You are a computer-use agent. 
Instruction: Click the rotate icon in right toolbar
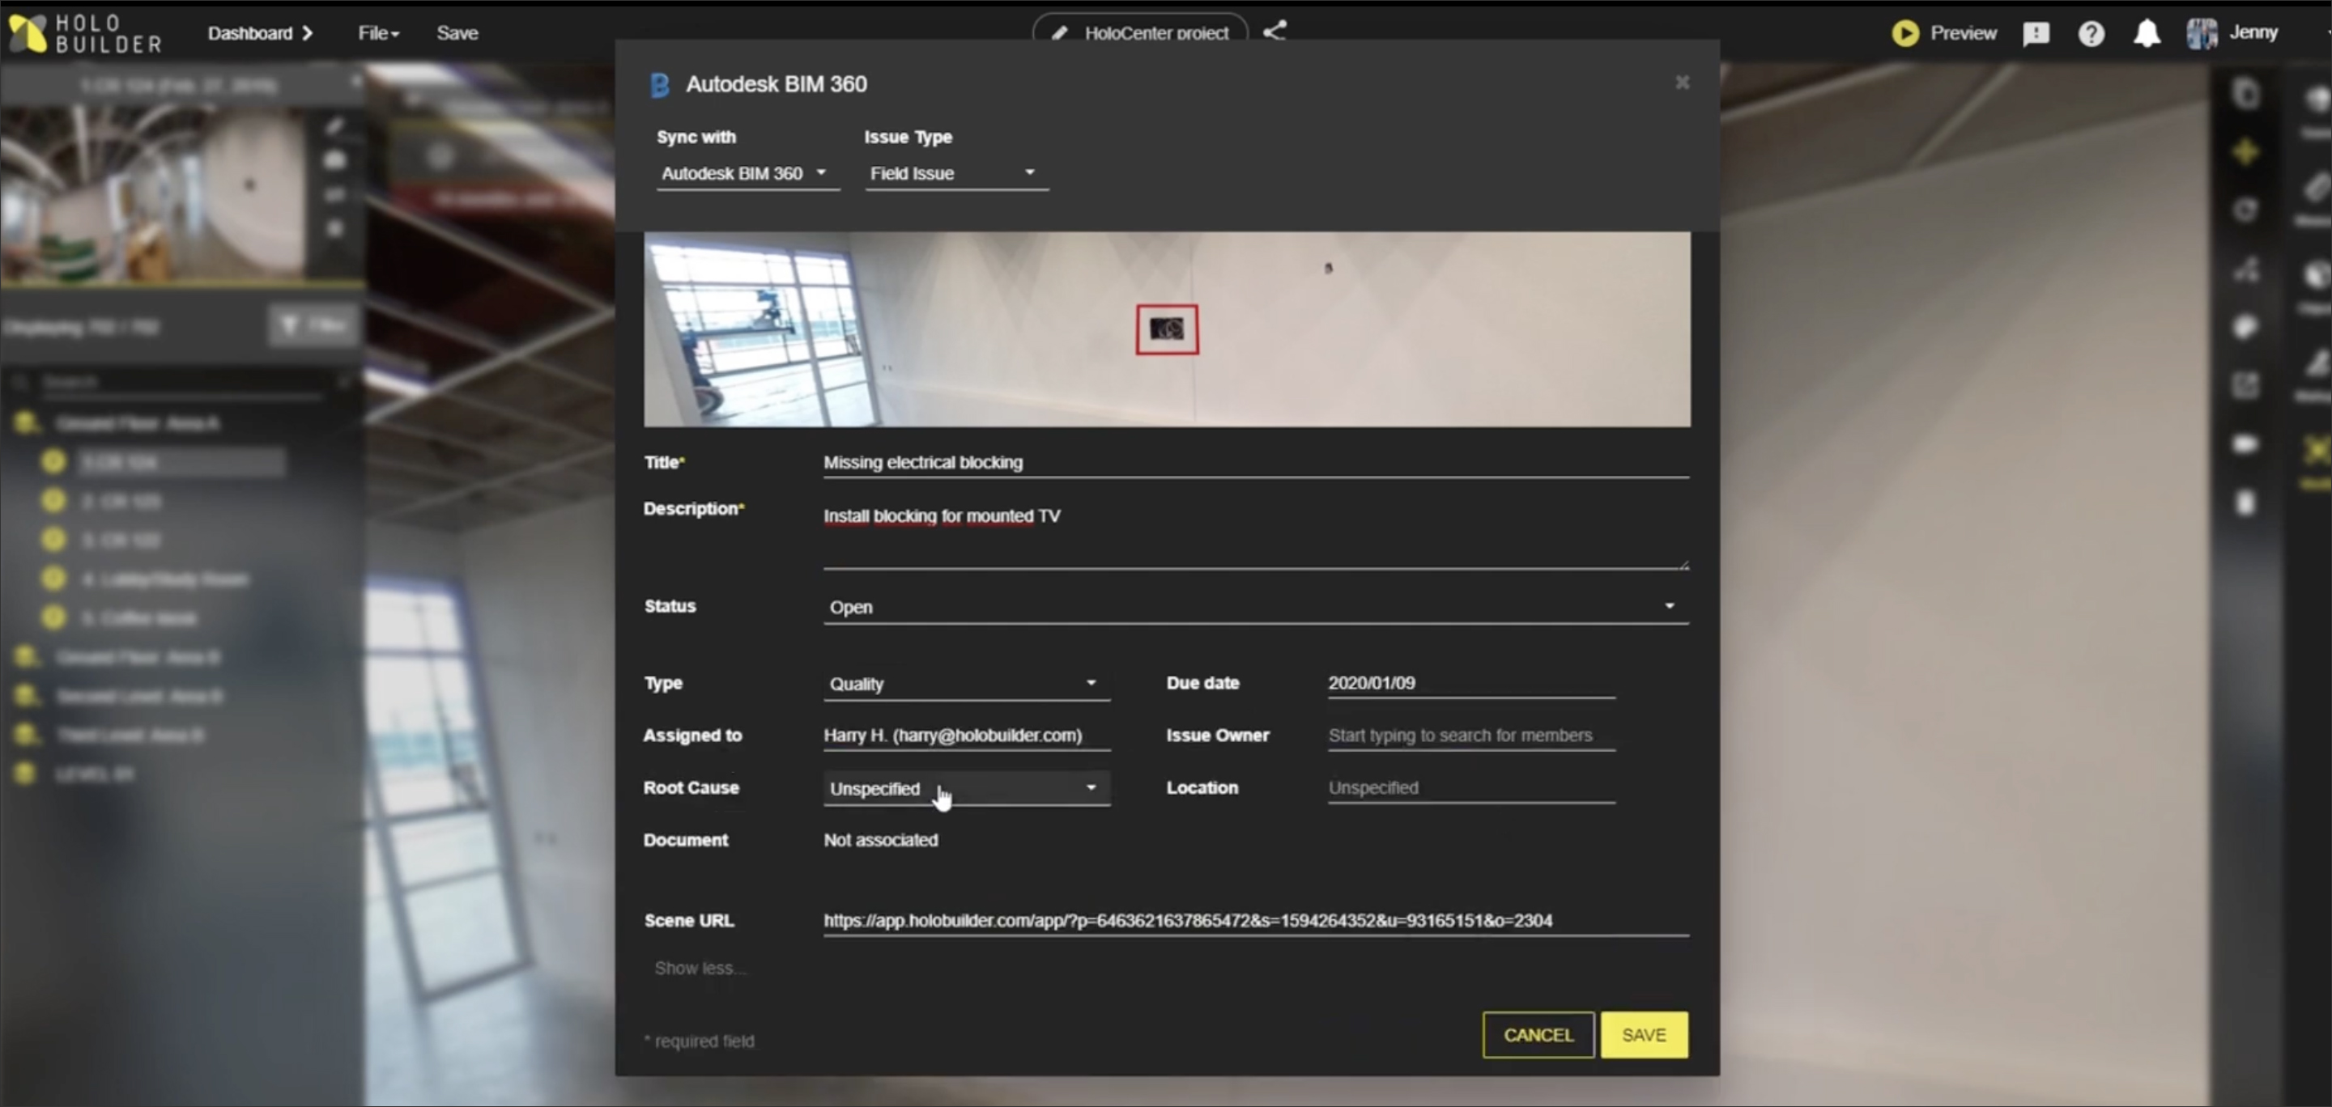2245,210
